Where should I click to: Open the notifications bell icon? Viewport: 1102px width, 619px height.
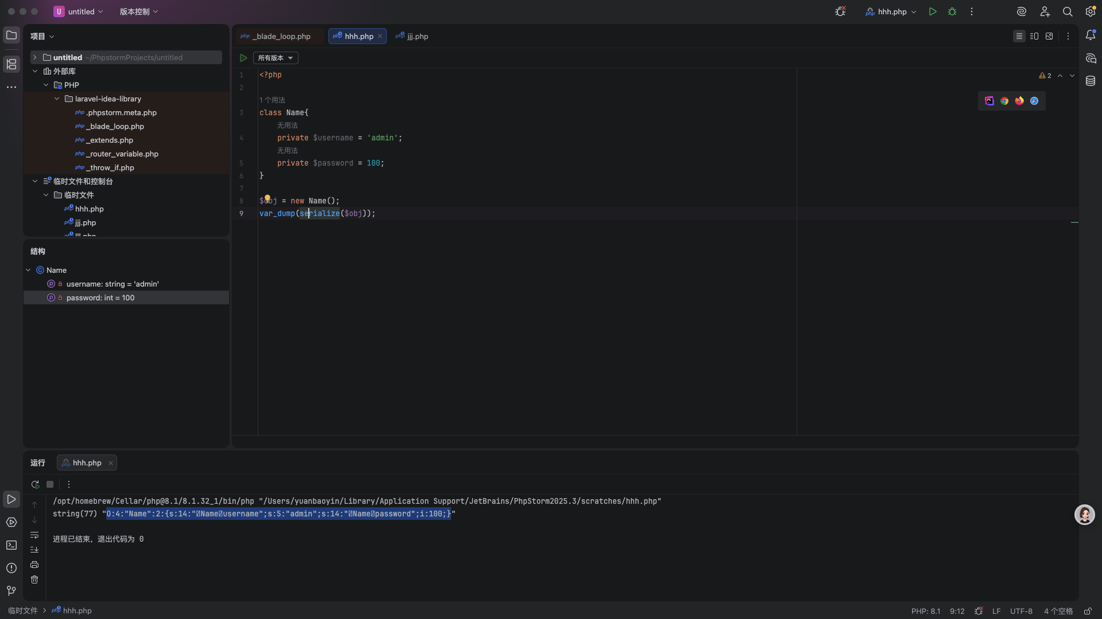[1091, 36]
